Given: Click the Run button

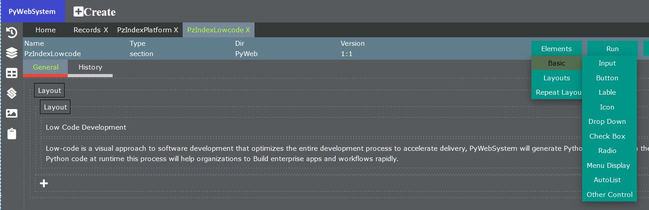Looking at the screenshot, I should 612,49.
